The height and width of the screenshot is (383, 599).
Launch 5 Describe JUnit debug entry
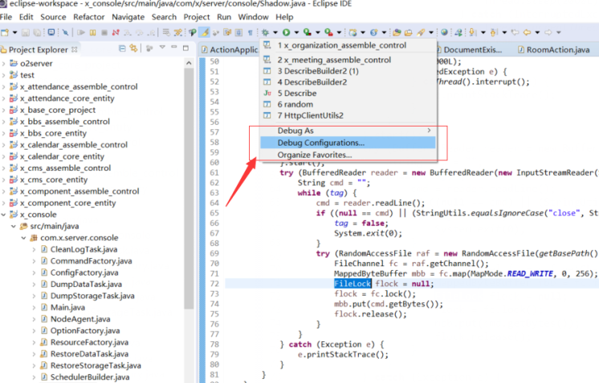[x=348, y=94]
